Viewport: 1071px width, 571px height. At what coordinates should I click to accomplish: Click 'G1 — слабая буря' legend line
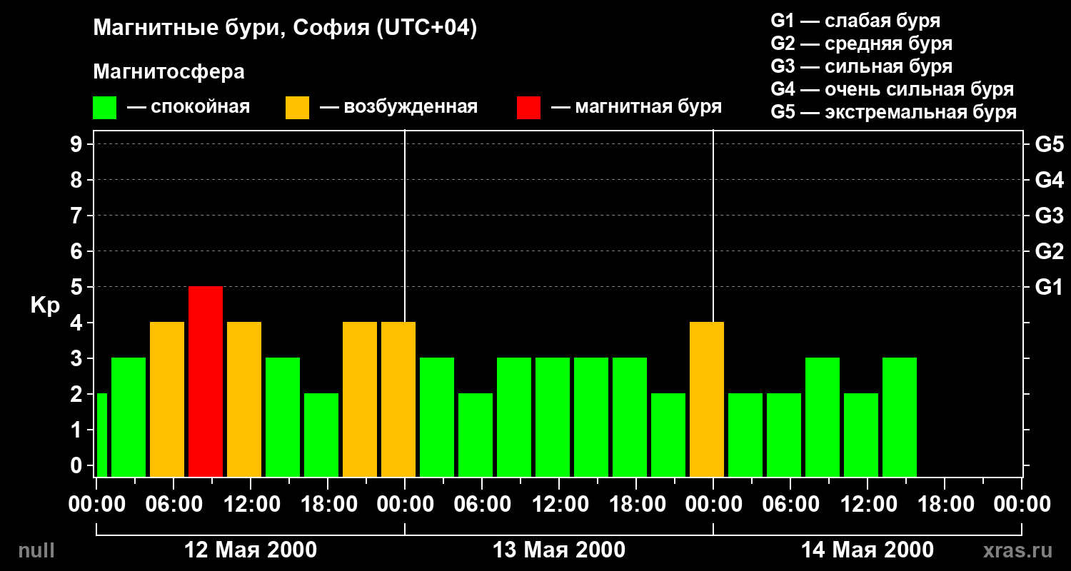(x=855, y=21)
